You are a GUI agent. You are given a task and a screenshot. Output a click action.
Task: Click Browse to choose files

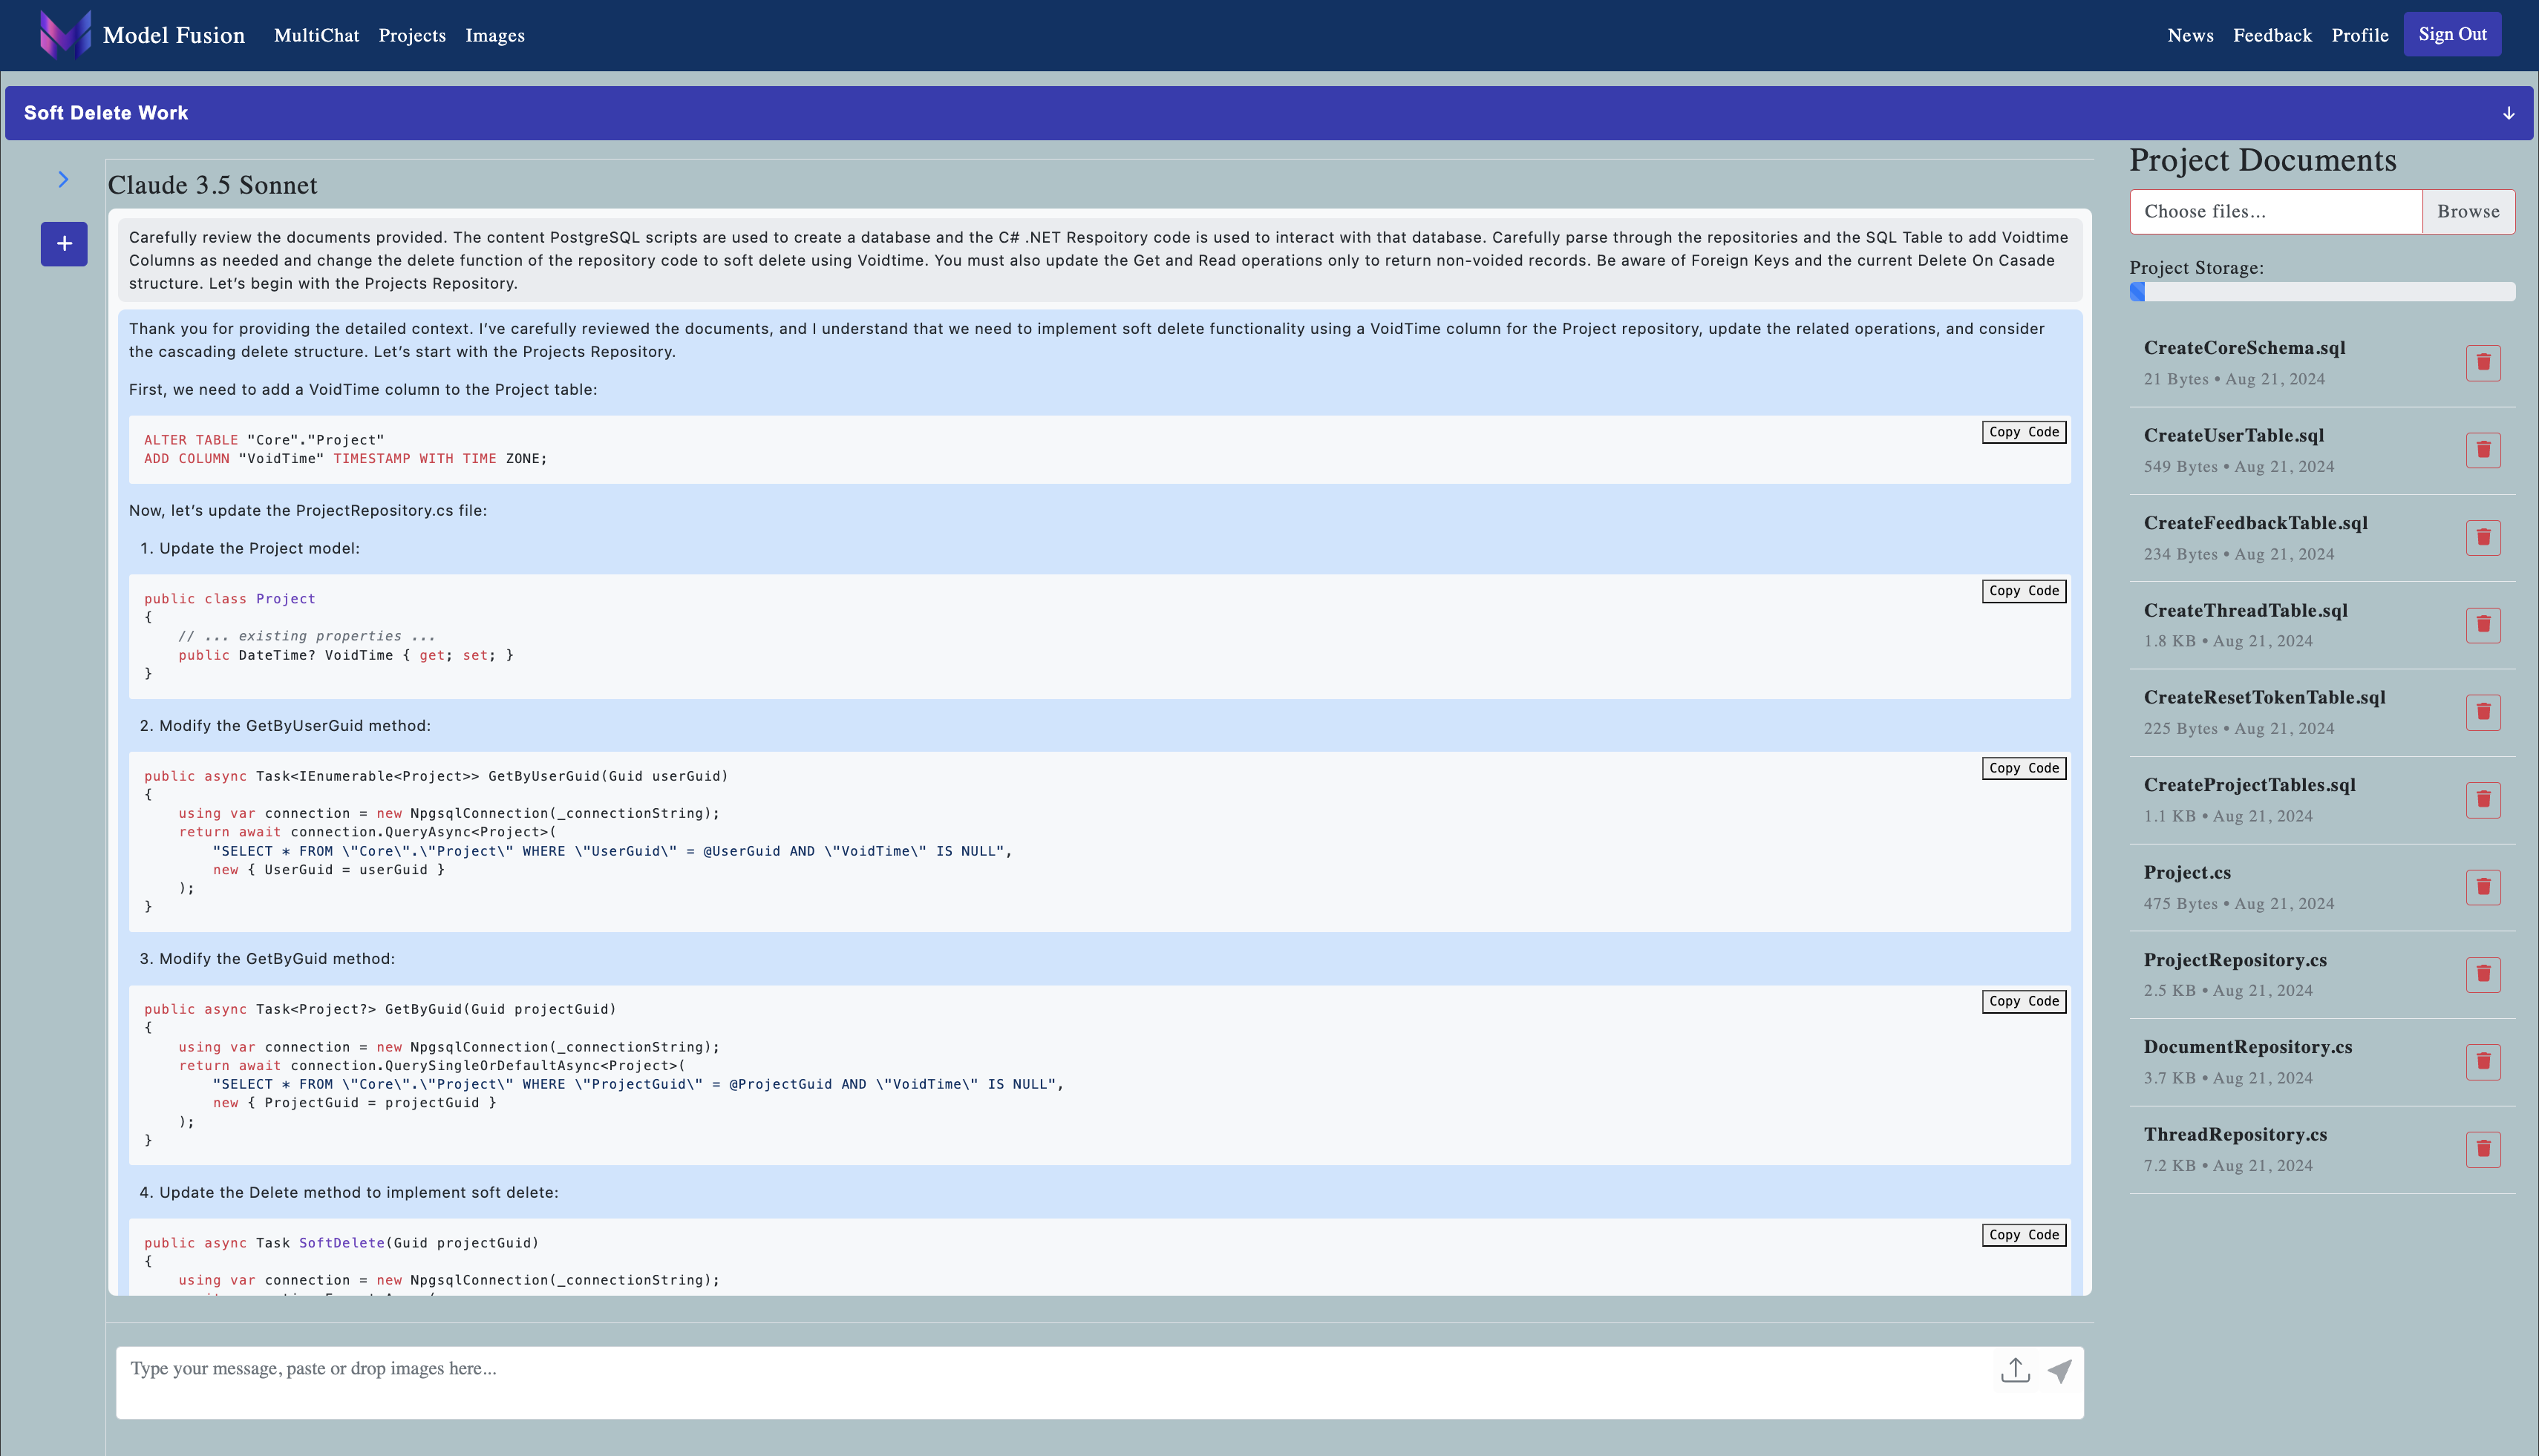[x=2467, y=211]
